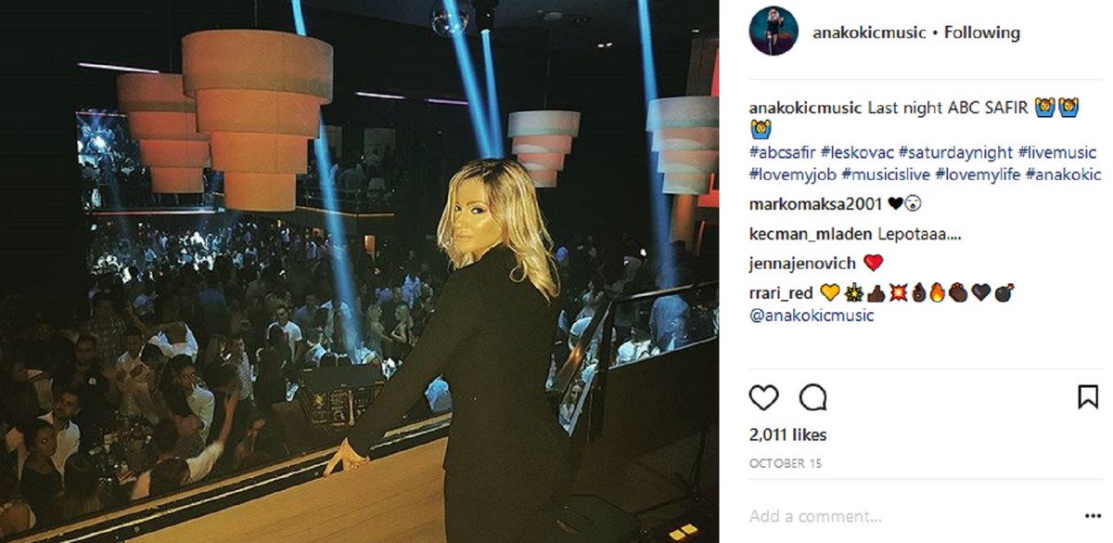The image size is (1113, 543).
Task: Open more options three-dot menu
Action: point(1093,516)
